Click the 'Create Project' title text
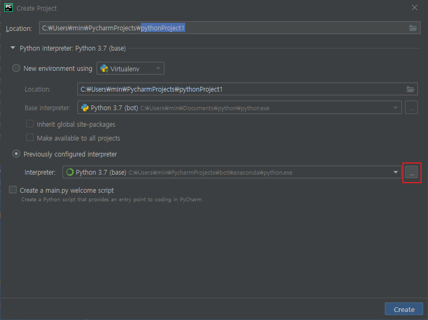428x320 pixels. pyautogui.click(x=37, y=8)
